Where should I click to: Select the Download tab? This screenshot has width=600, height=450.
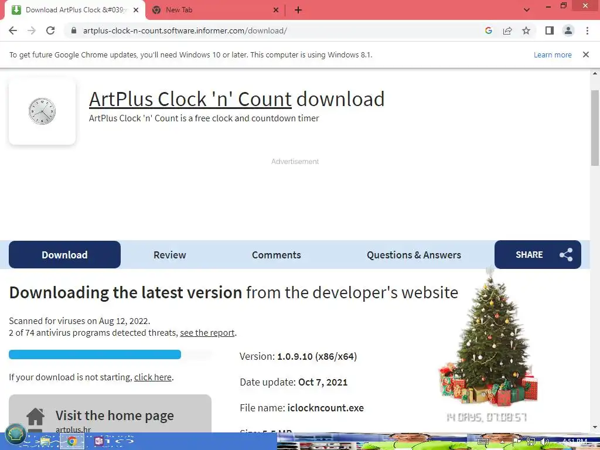coord(64,254)
